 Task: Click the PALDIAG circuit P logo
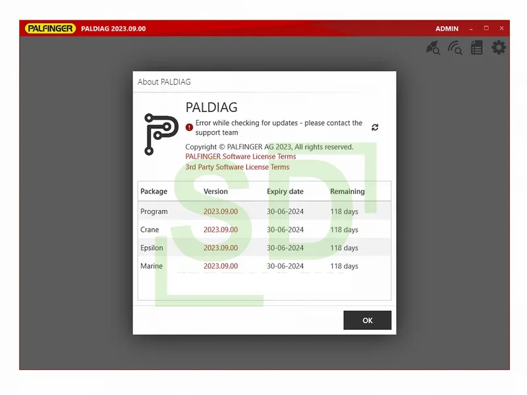[161, 134]
